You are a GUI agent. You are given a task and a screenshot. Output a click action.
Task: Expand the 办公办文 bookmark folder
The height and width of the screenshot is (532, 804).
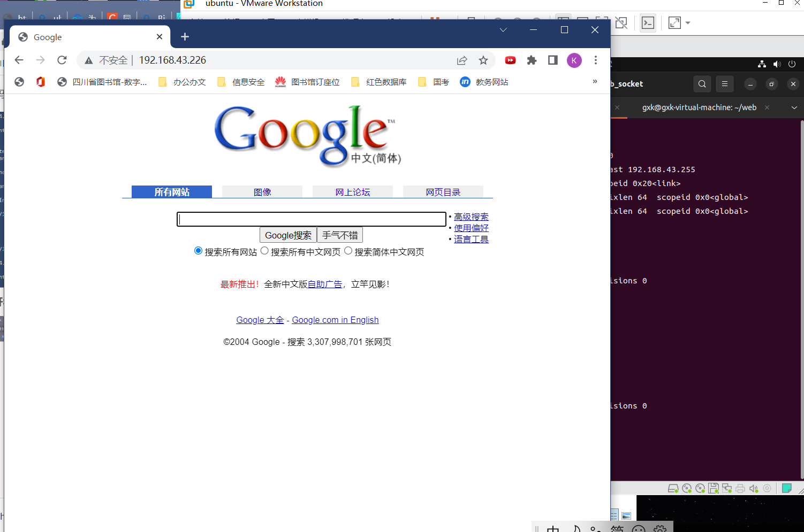182,82
